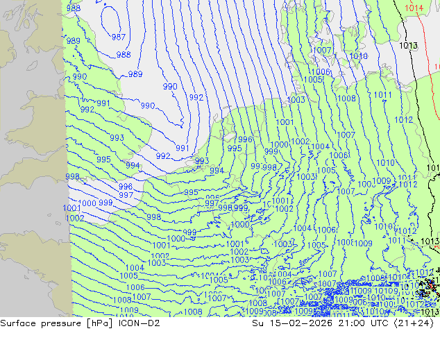Click the "ICON-D2" model name text
The height and width of the screenshot is (340, 440).
139,323
